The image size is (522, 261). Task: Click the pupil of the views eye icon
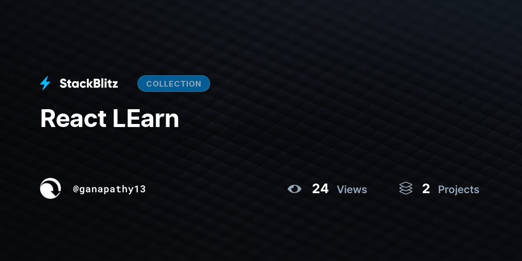[295, 189]
